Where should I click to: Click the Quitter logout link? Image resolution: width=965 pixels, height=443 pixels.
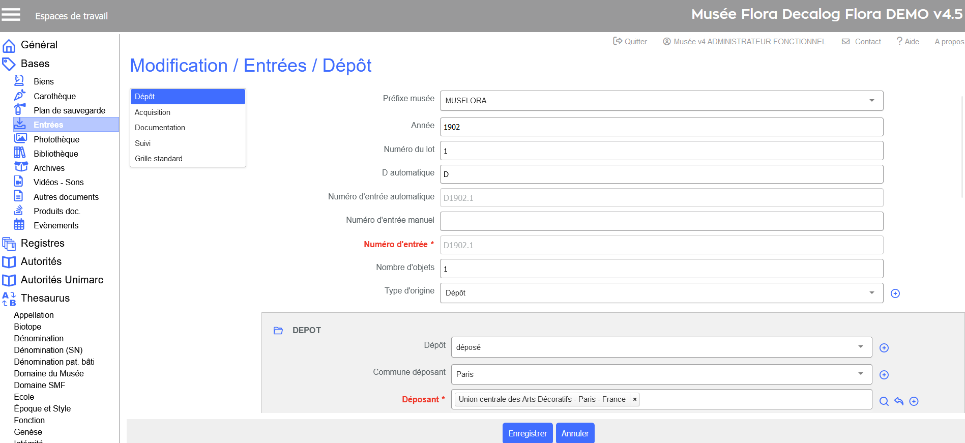[x=630, y=42]
